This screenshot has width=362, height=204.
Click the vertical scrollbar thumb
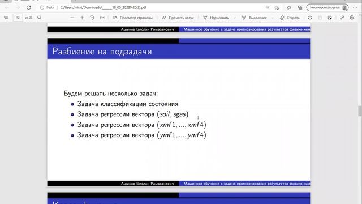point(360,111)
